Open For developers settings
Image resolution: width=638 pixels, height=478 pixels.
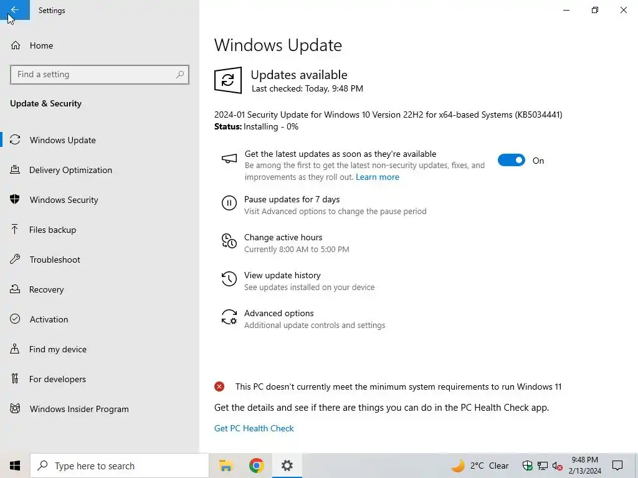tap(100, 379)
